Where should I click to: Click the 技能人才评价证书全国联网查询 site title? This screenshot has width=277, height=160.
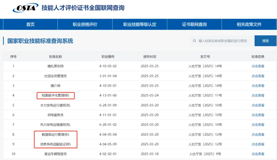pos(83,8)
